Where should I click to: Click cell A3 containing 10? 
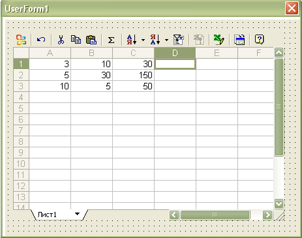tap(50, 86)
